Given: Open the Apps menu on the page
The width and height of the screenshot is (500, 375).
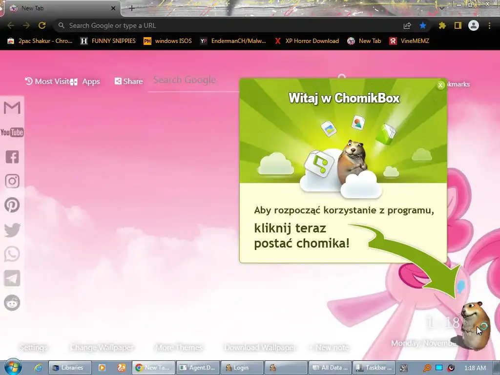Looking at the screenshot, I should pos(86,82).
